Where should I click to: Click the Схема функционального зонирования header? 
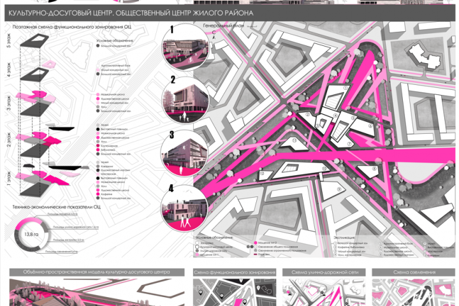coord(235,272)
